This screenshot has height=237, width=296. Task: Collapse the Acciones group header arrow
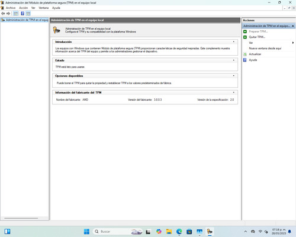[x=293, y=26]
